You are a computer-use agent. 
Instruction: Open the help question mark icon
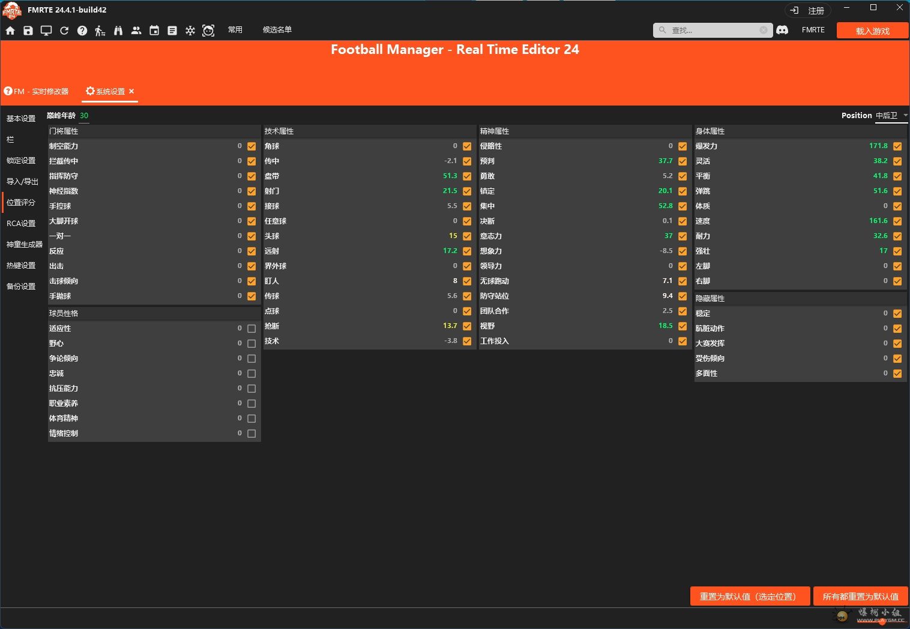pos(82,31)
